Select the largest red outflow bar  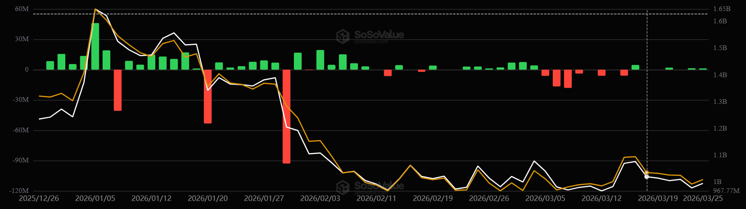[287, 116]
